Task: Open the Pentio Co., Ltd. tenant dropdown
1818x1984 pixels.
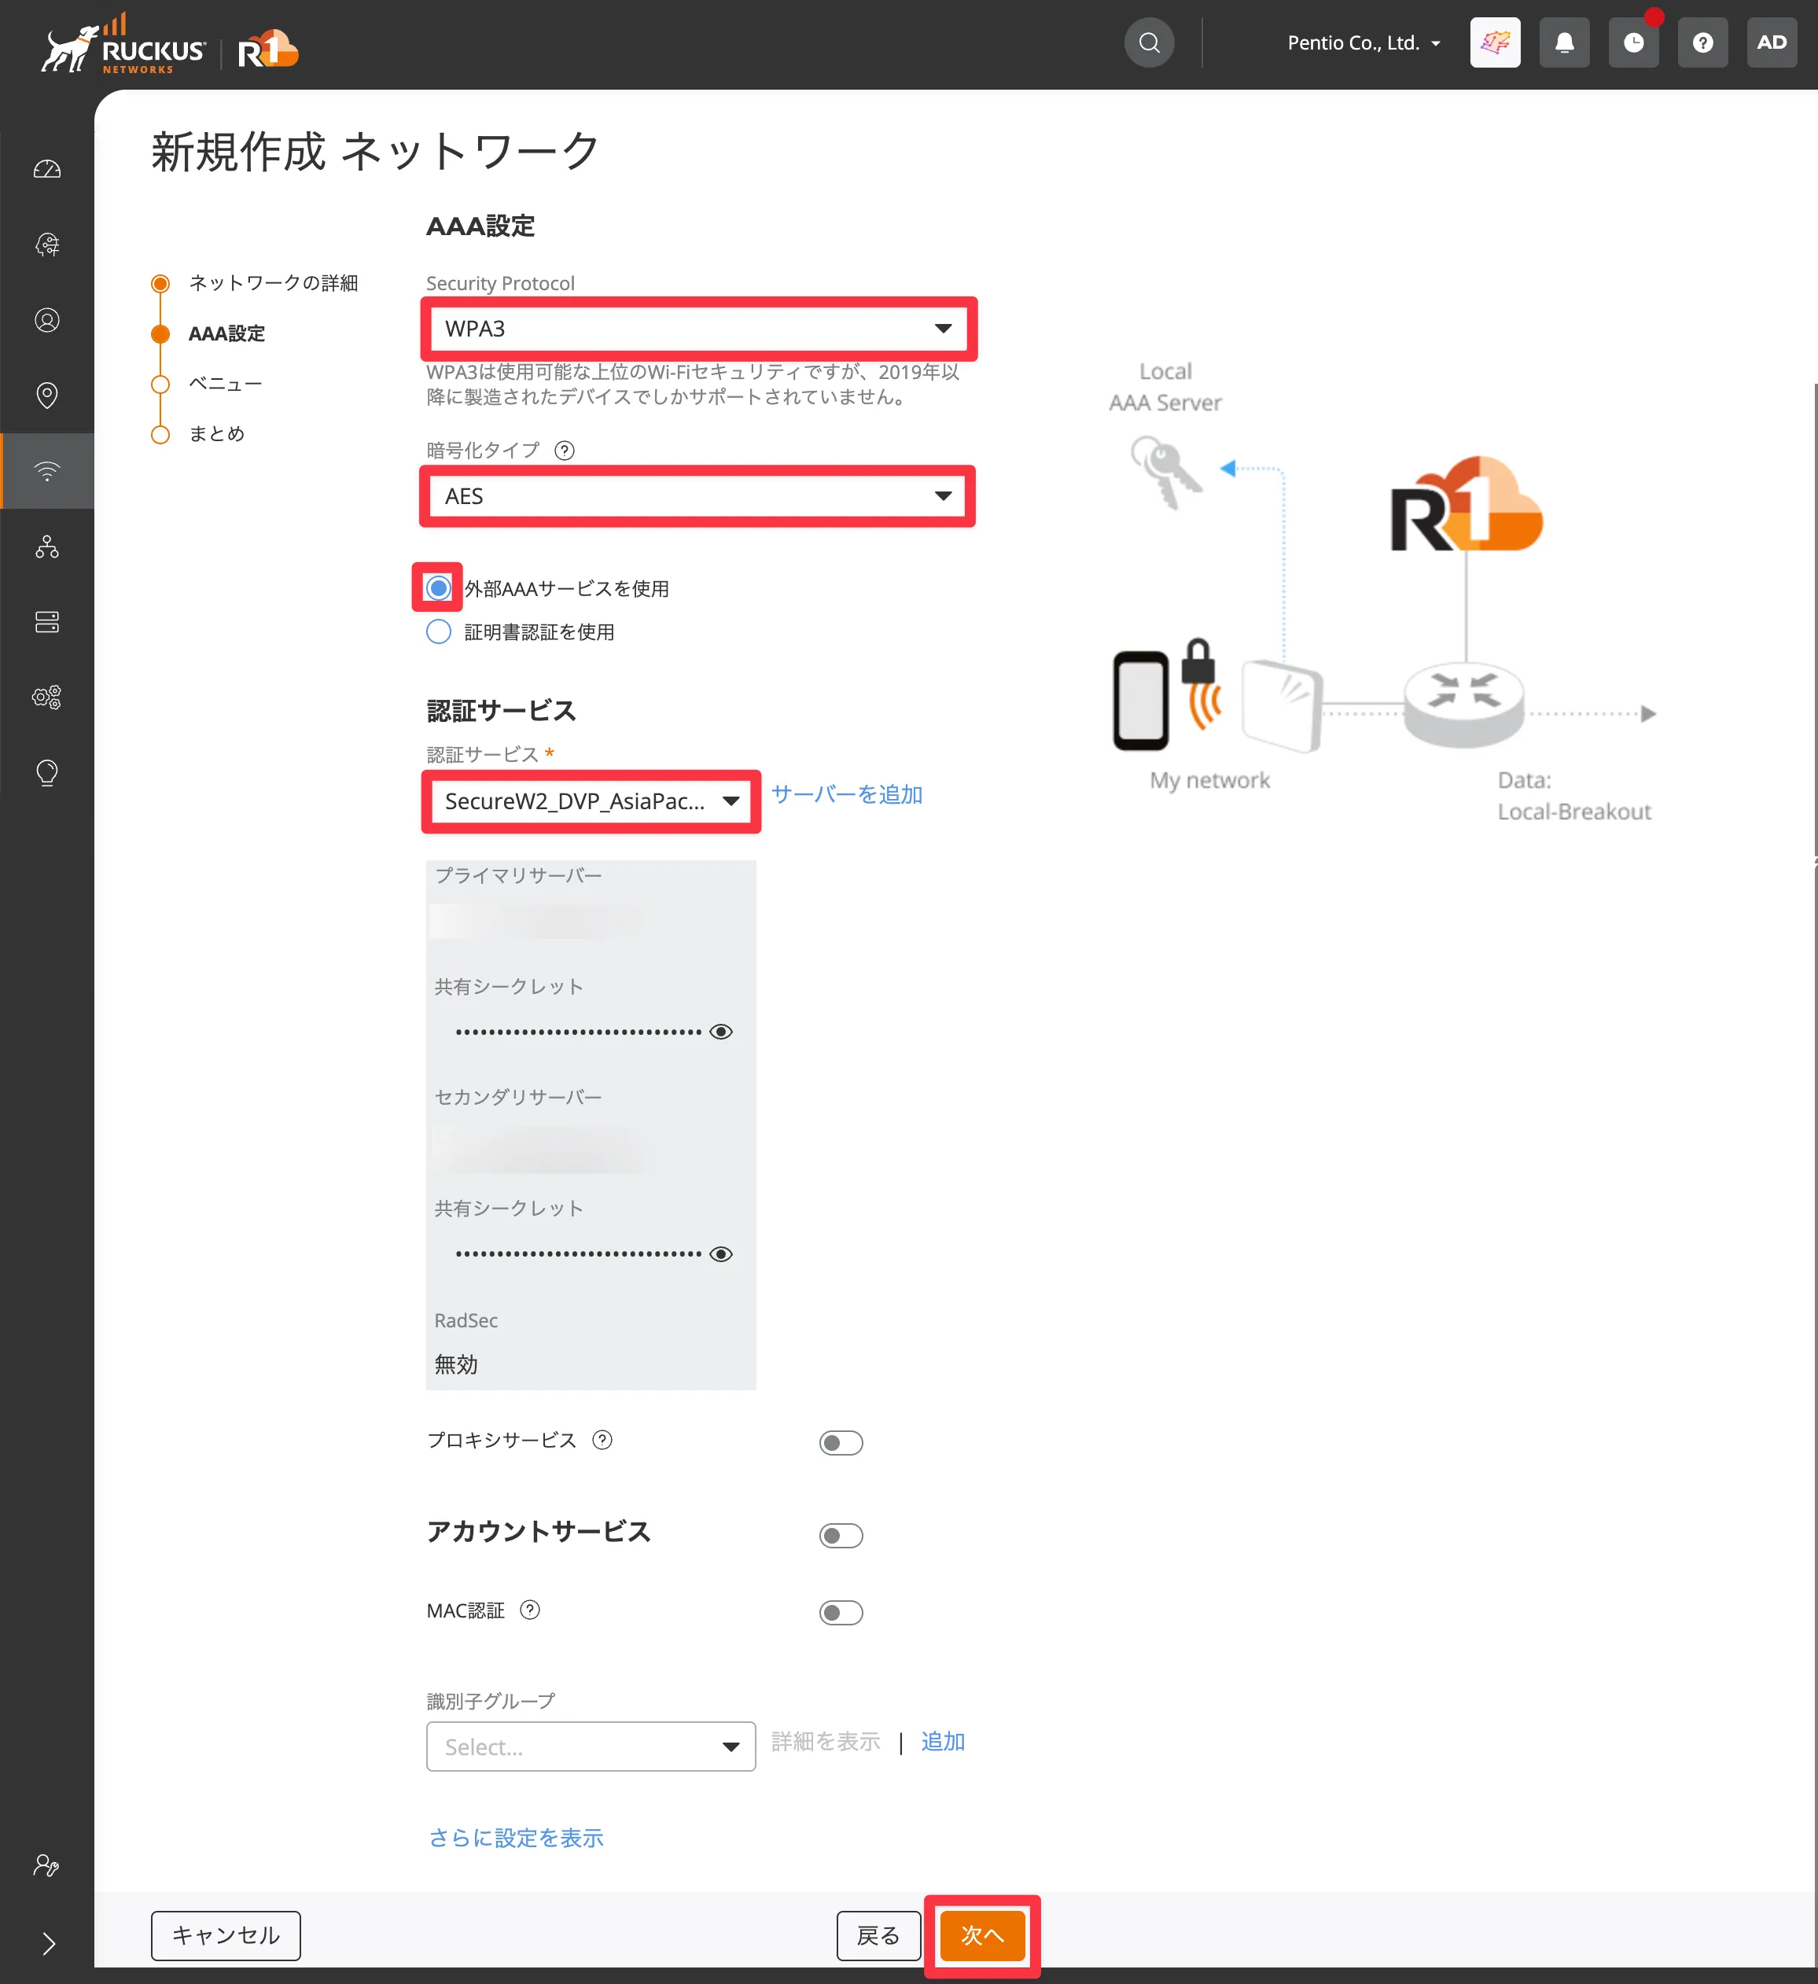Action: point(1364,42)
